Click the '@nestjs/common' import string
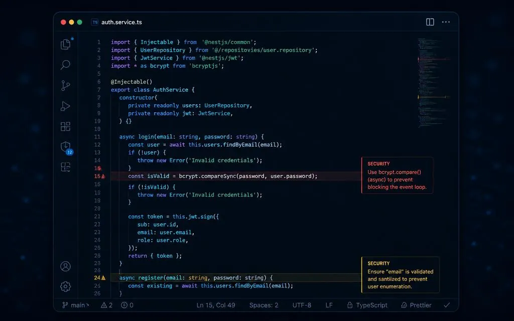 pos(227,42)
